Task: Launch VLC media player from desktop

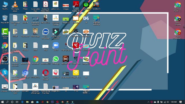Action: pos(15,6)
